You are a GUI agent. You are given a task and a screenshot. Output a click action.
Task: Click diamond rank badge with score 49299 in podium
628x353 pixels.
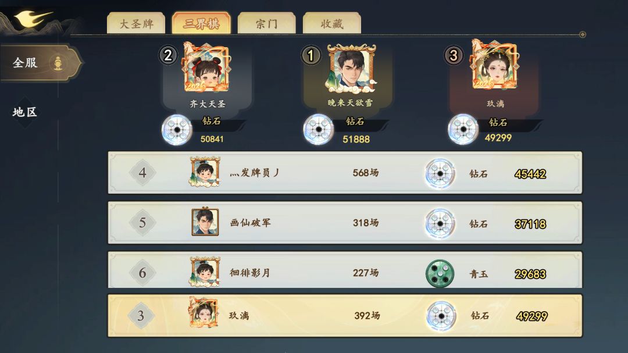pyautogui.click(x=463, y=130)
